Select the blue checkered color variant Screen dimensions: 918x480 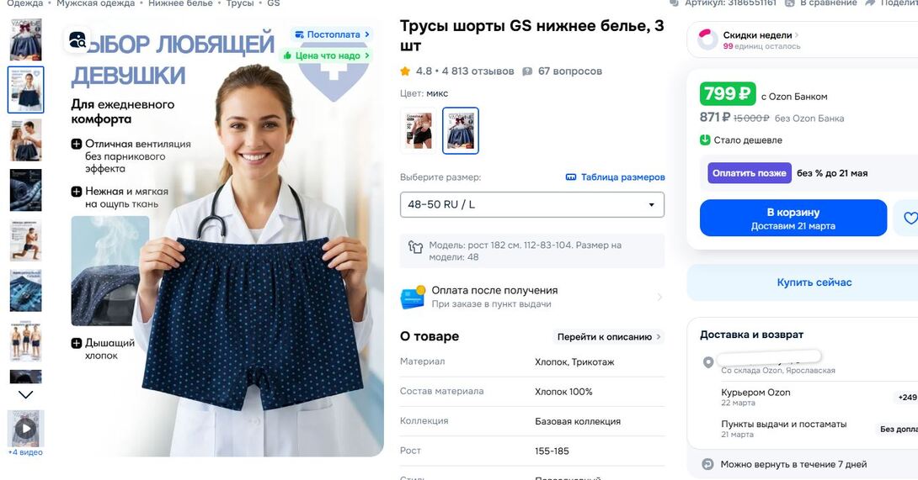pyautogui.click(x=460, y=130)
